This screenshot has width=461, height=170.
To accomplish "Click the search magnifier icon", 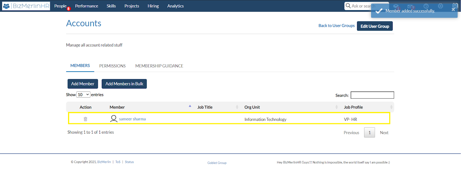I will click(348, 6).
